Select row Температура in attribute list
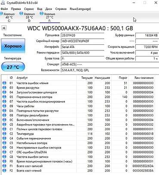 click(78, 134)
